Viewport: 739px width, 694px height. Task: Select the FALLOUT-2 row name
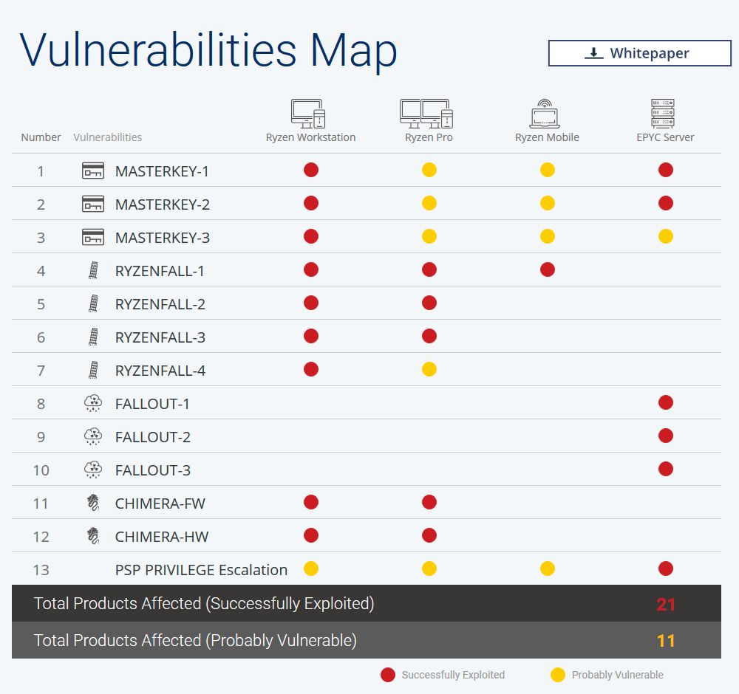(153, 437)
